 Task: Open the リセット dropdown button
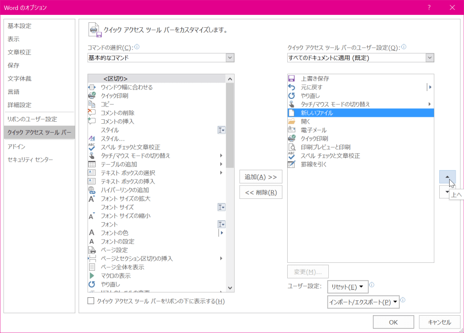click(348, 286)
